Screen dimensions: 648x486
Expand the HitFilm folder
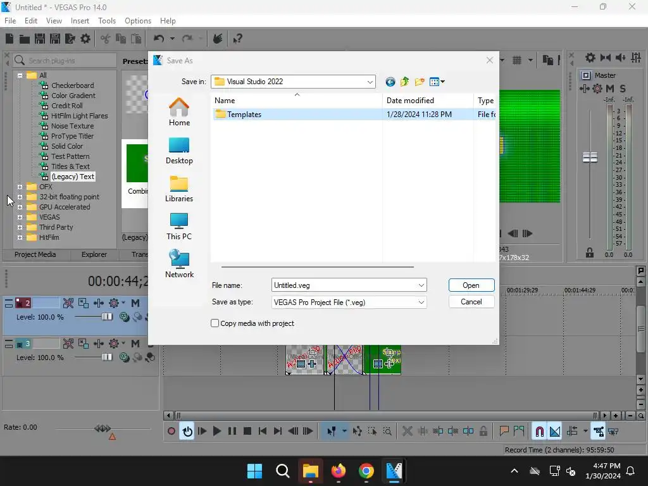click(x=20, y=238)
